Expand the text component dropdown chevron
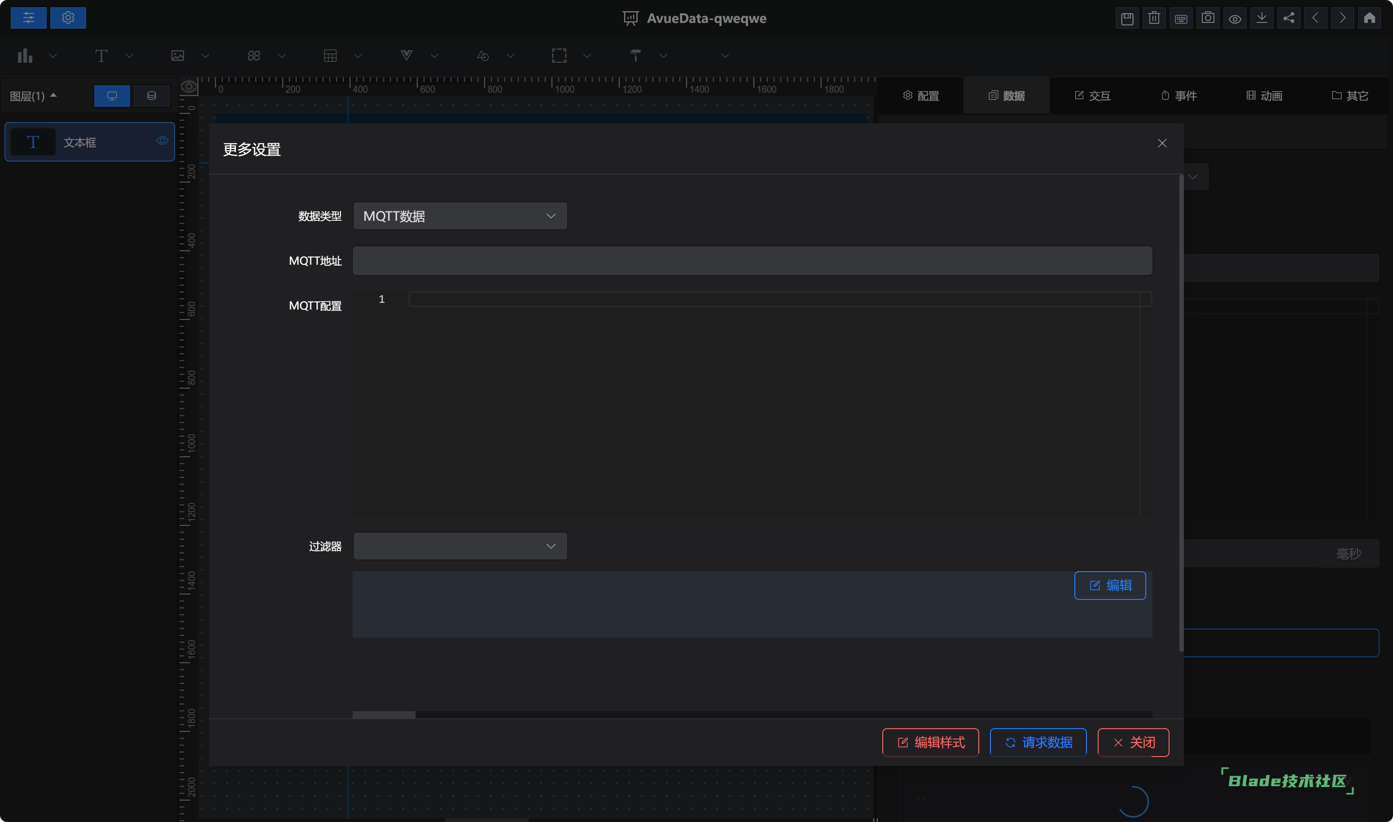Image resolution: width=1393 pixels, height=822 pixels. tap(129, 55)
